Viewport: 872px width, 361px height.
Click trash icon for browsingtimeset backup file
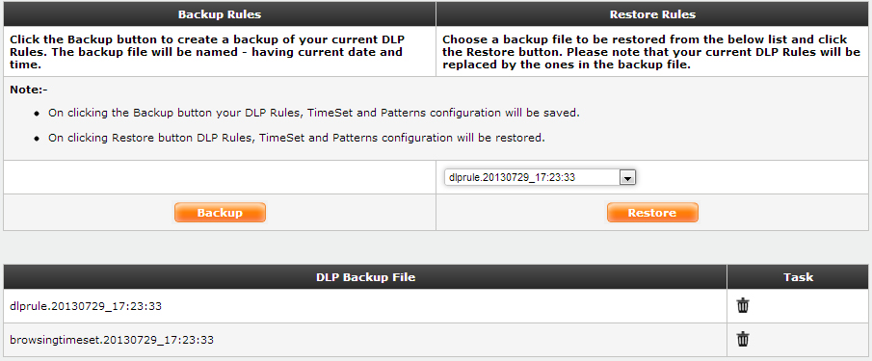pos(743,339)
